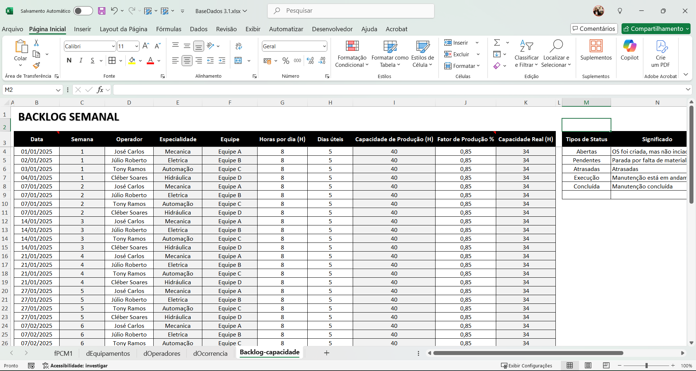Screen dimensions: 696x371
Task: Click the Format Painter brush icon
Action: 36,66
